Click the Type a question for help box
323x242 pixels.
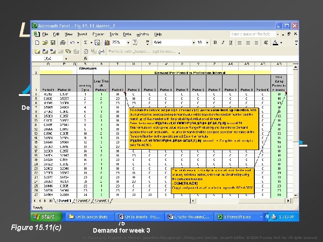[x=253, y=34]
